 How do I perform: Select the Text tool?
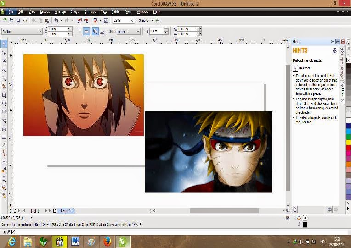(x=4, y=128)
